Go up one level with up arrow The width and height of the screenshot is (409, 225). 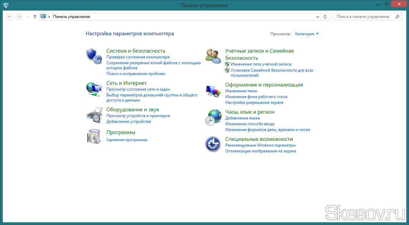click(35, 17)
